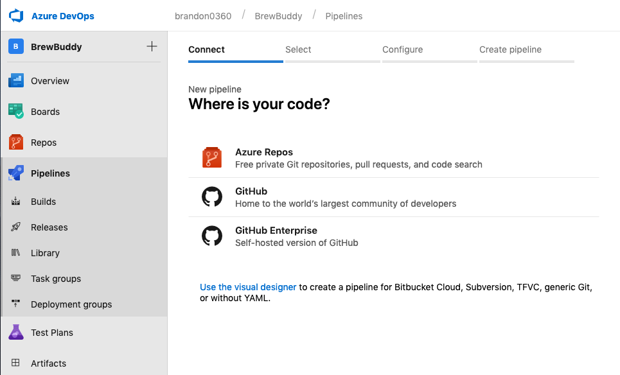Click Pipelines breadcrumb

click(344, 16)
